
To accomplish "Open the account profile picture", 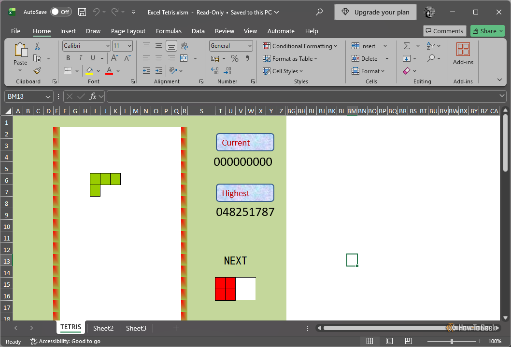I will coord(429,12).
